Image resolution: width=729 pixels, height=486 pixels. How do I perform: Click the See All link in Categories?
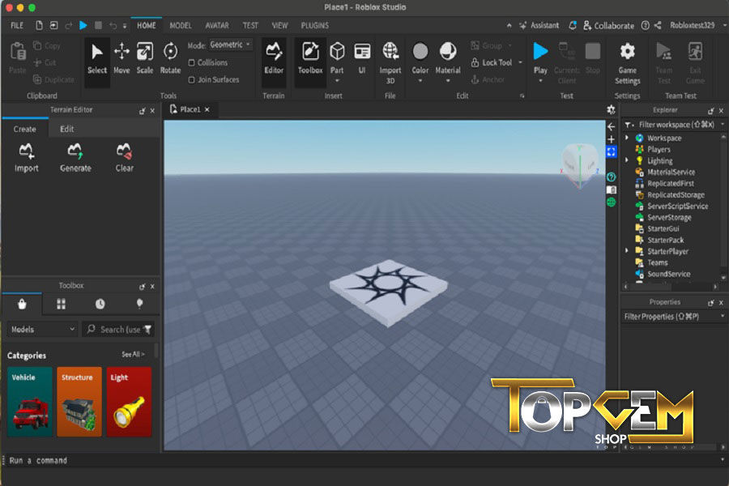tap(132, 355)
